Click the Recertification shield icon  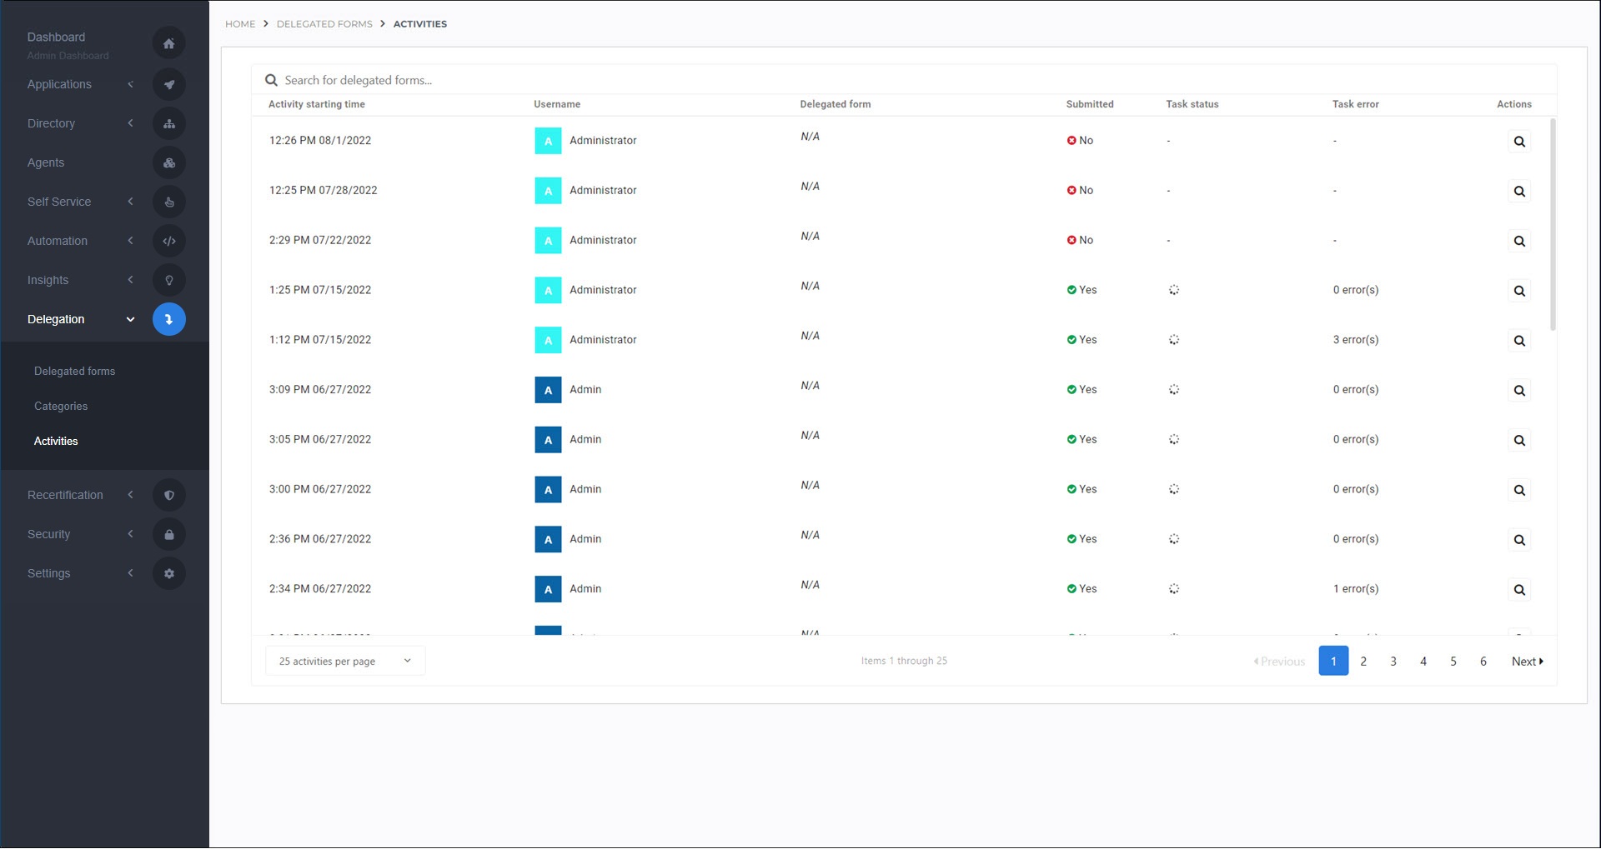[168, 495]
